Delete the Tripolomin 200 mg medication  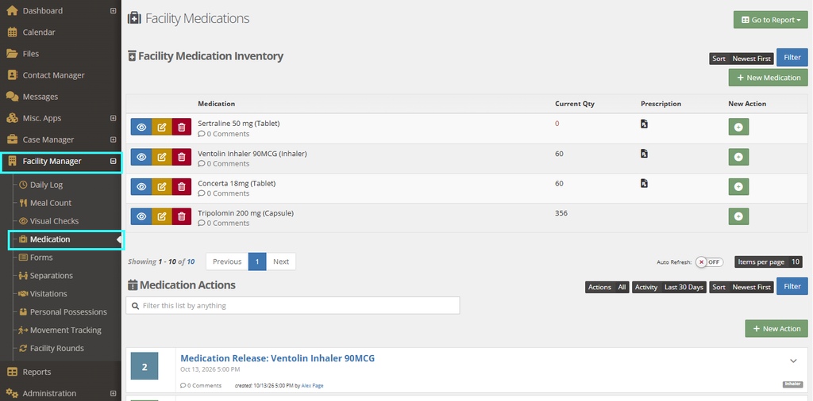182,216
